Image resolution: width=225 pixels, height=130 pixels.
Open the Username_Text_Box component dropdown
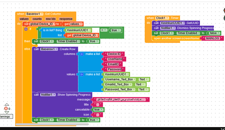coord(120,79)
